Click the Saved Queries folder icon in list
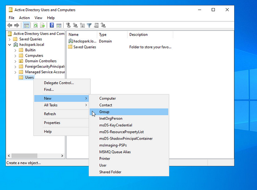The width and height of the screenshot is (257, 190). click(70, 47)
